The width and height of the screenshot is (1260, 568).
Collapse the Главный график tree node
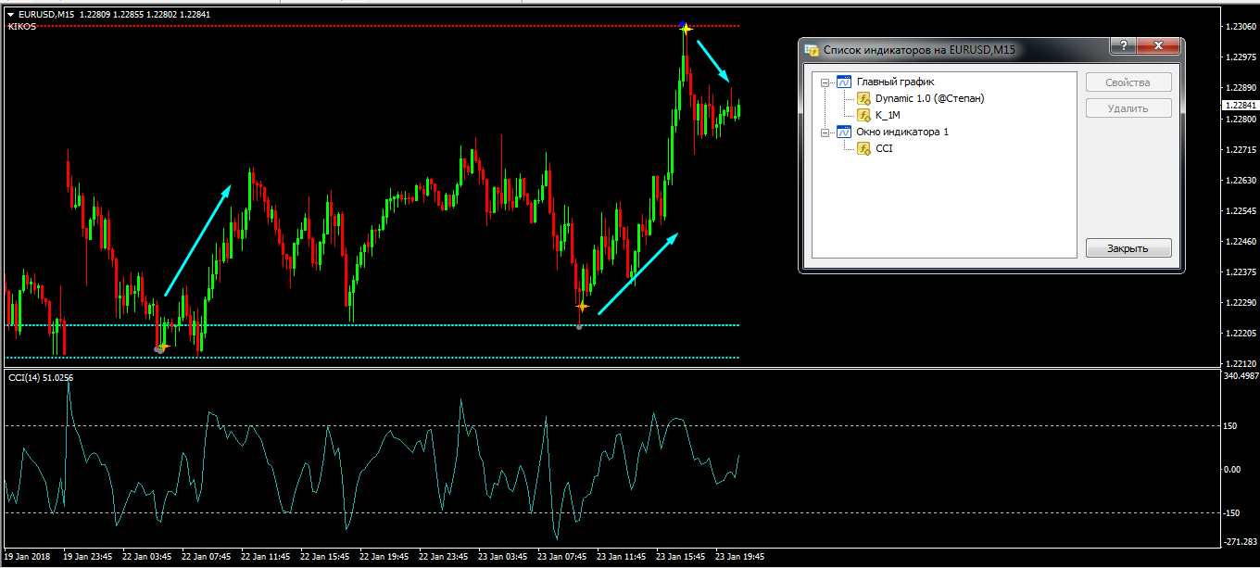(825, 82)
